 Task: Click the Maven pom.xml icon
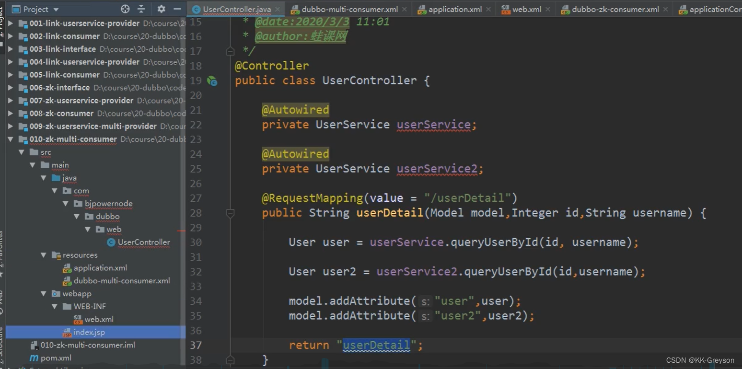(x=34, y=358)
